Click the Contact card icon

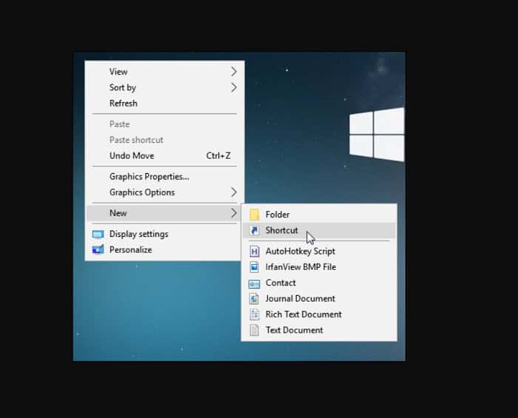(x=255, y=283)
